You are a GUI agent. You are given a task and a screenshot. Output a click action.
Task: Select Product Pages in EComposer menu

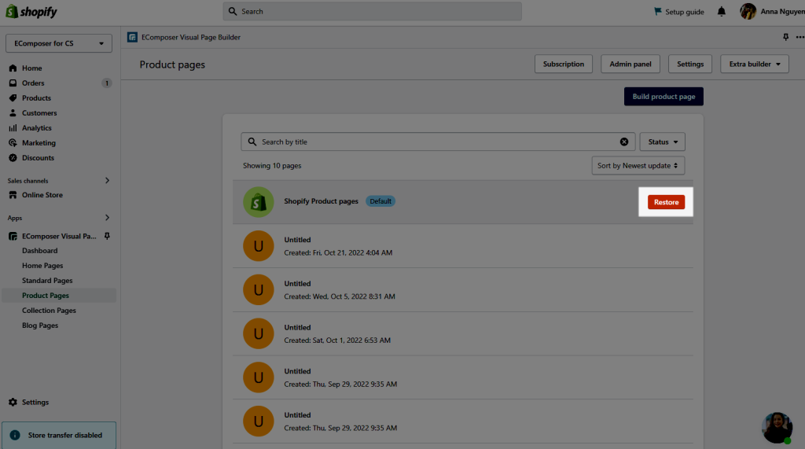(x=45, y=296)
